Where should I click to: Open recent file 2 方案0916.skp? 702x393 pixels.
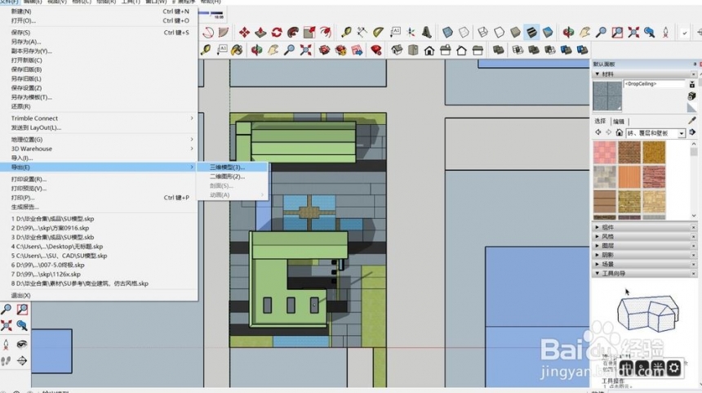100,228
